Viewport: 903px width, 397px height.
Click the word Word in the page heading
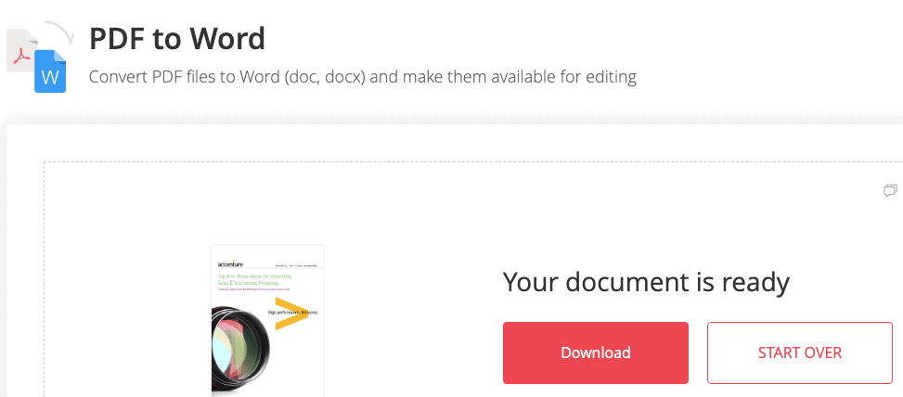click(227, 39)
